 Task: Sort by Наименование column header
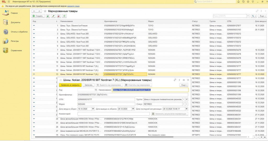81,21
